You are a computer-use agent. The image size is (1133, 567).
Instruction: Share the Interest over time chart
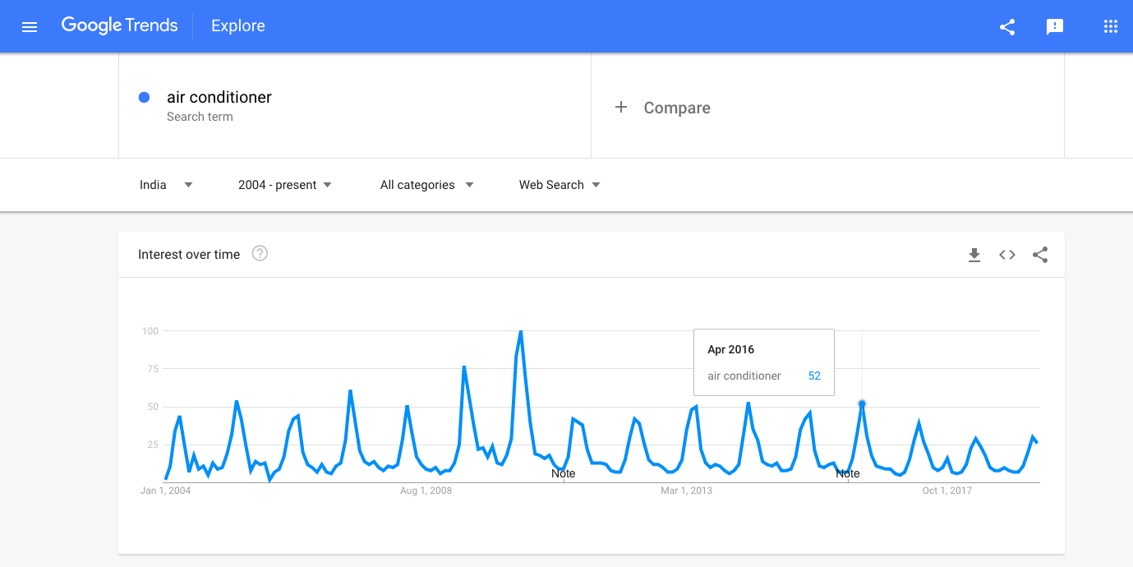1040,255
